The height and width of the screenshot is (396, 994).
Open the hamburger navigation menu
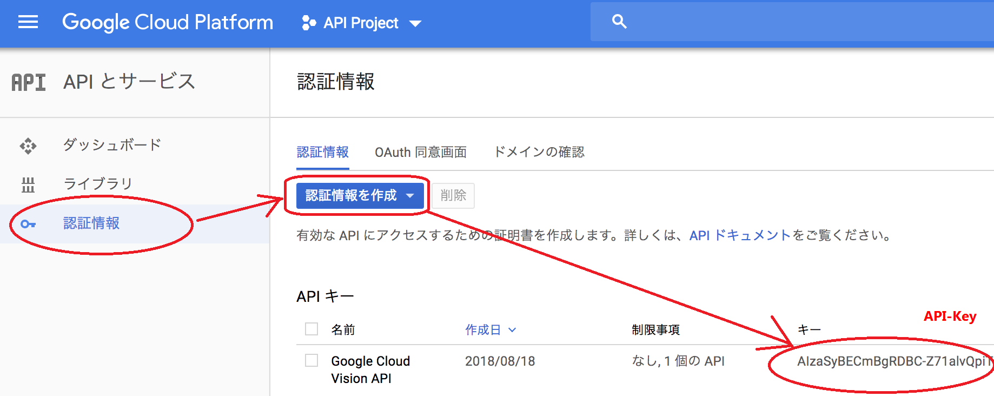(x=28, y=22)
